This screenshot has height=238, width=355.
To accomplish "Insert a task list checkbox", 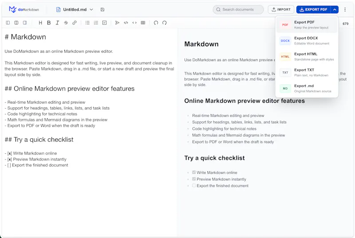I will 104,23.
